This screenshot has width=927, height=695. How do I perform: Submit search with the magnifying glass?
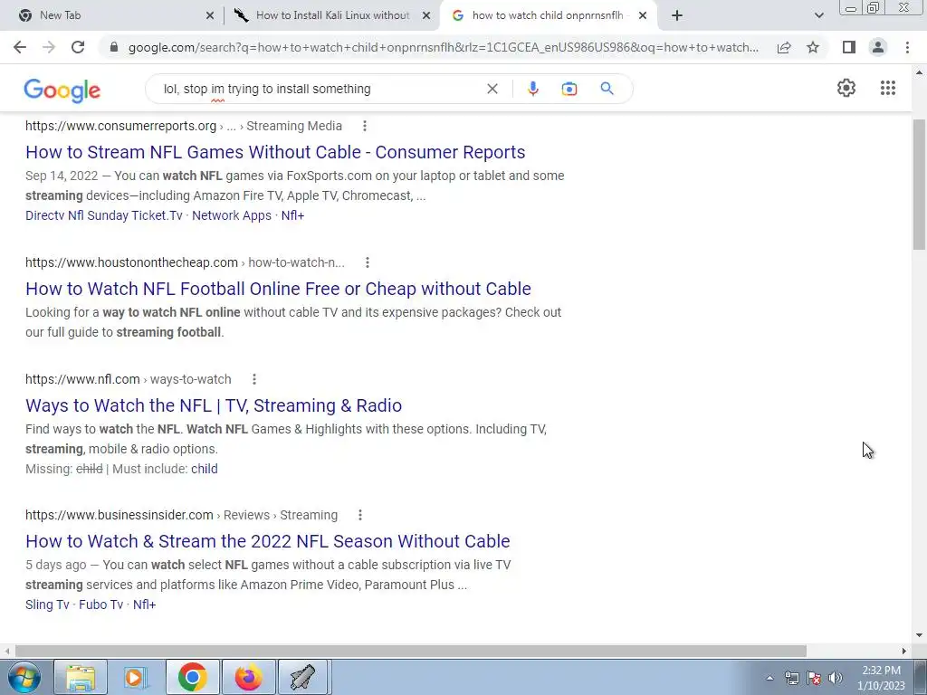(x=607, y=89)
